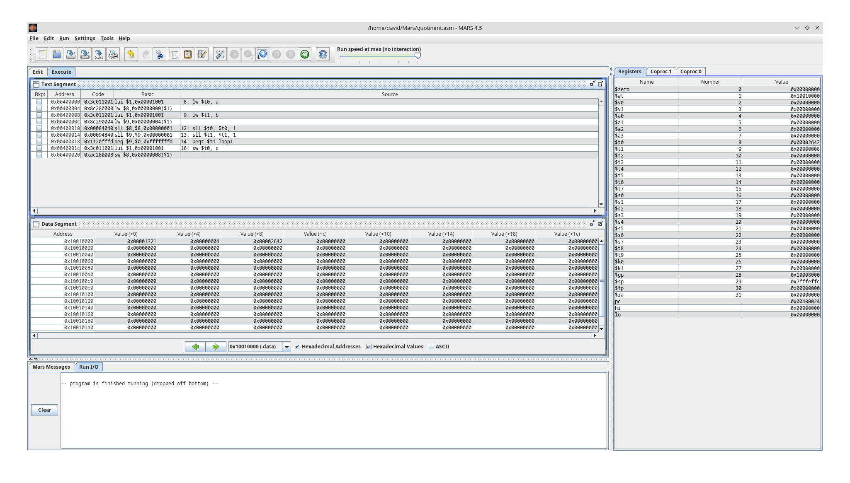Clear the Run I/O console

(x=44, y=410)
